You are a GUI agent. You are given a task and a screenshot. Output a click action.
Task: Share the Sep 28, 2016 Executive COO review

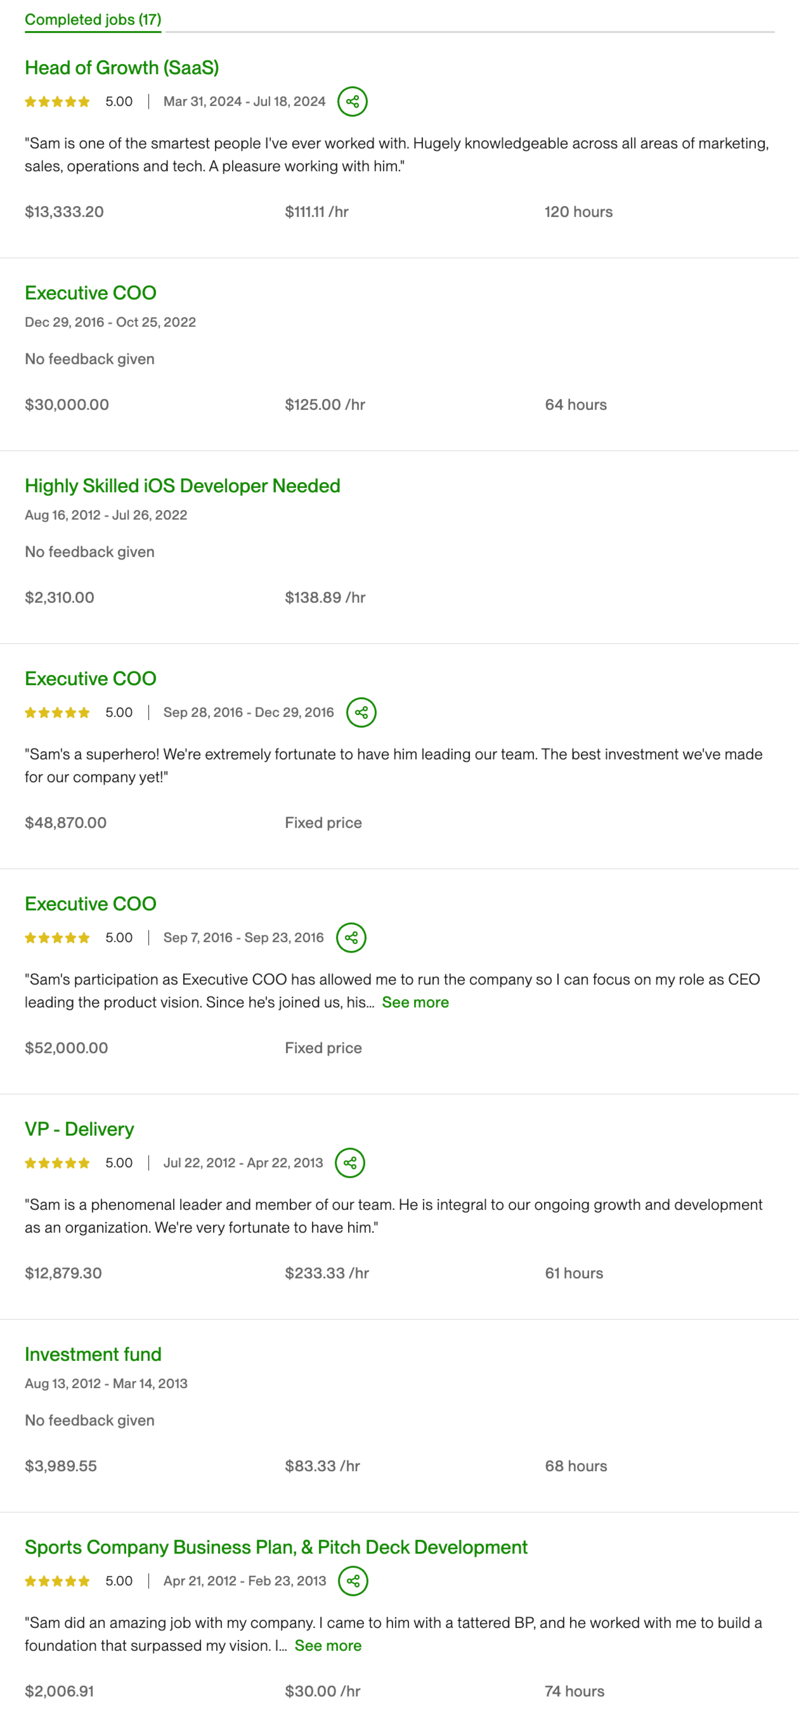tap(361, 712)
